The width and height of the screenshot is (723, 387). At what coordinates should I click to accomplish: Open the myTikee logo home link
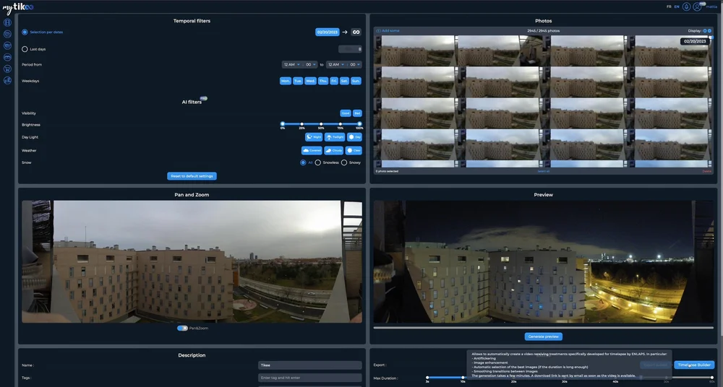click(18, 7)
